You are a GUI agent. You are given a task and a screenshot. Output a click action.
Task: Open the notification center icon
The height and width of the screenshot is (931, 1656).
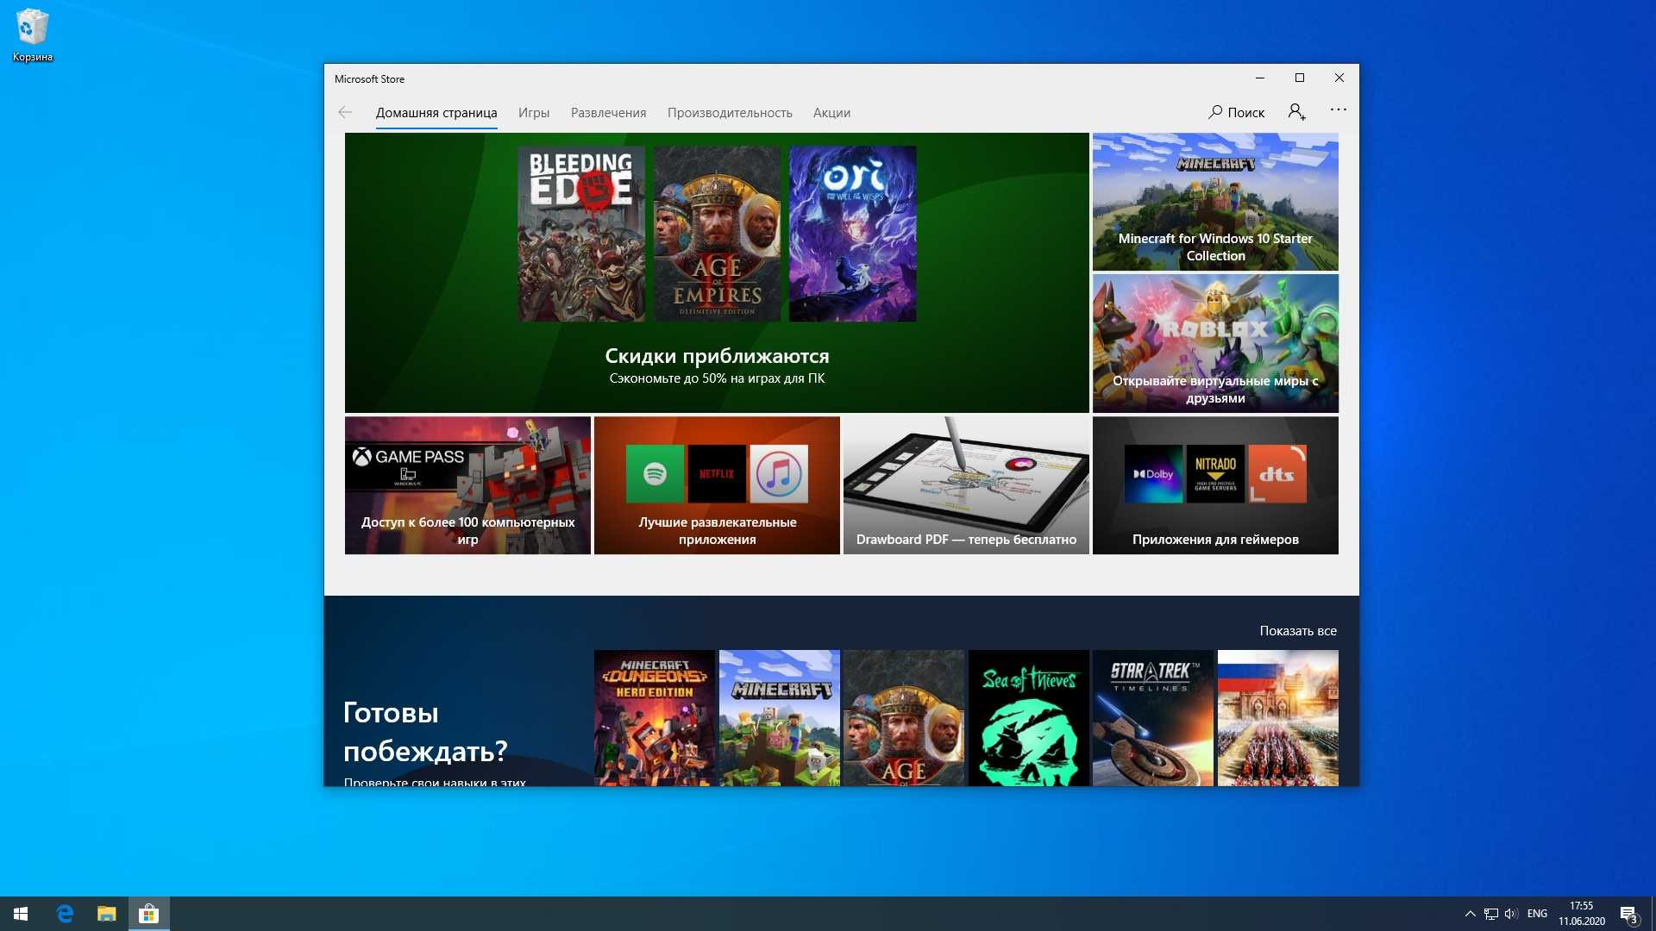coord(1628,914)
